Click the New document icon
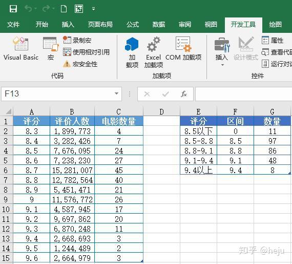Viewport: 292px width, 264px height. tap(64, 9)
